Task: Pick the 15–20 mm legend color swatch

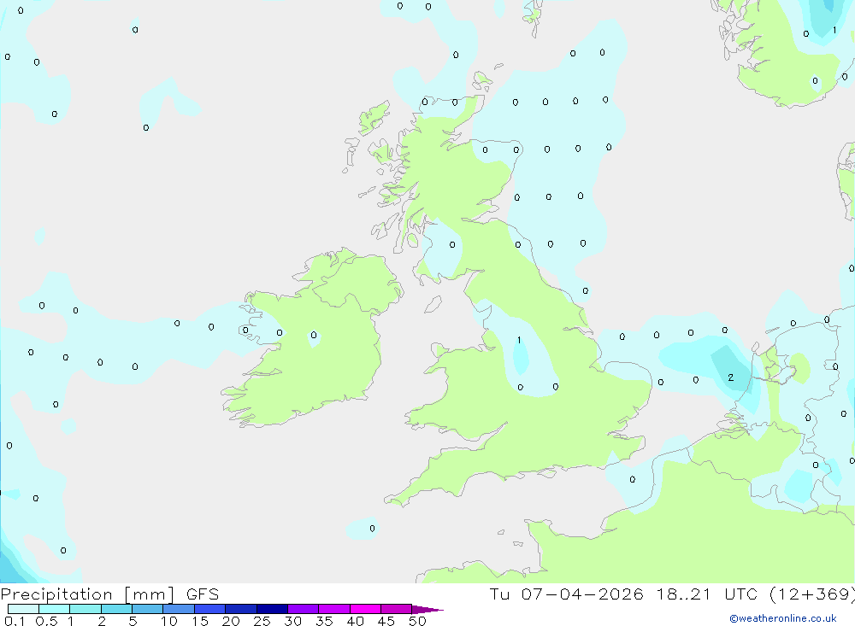Action: (x=209, y=609)
